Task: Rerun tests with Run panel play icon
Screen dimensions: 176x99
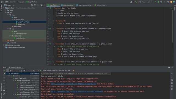Action: pos(4,71)
